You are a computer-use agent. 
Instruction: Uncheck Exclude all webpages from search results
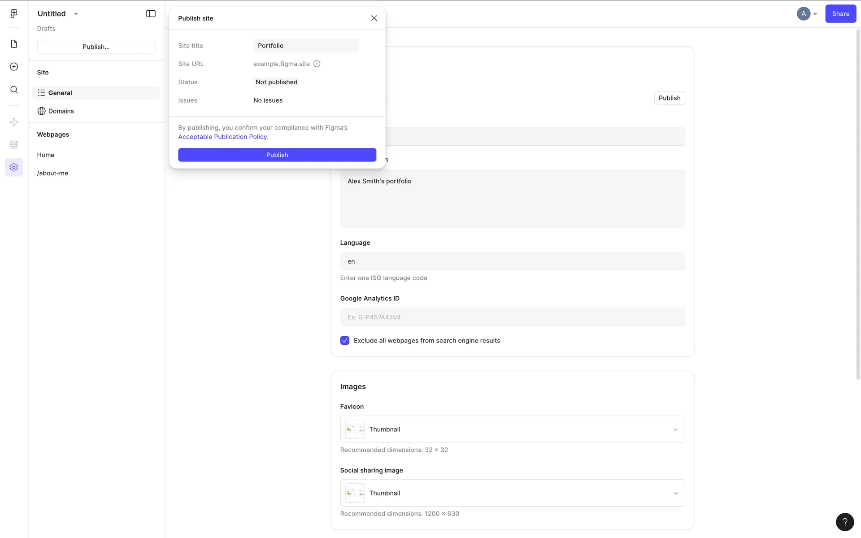click(344, 341)
